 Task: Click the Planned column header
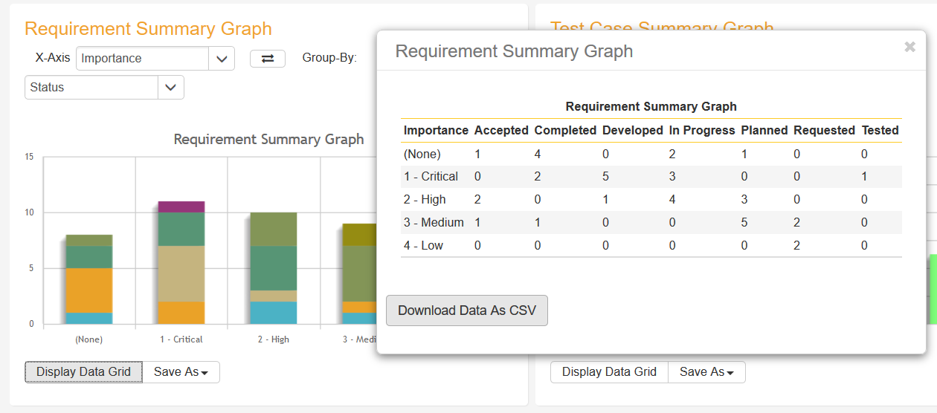tap(764, 131)
